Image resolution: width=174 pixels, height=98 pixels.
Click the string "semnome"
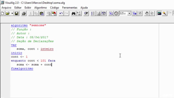pyautogui.click(x=38, y=25)
